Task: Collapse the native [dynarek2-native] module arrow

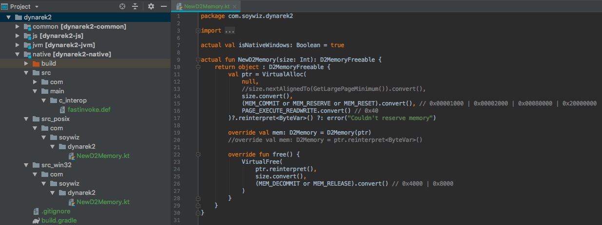Action: [x=18, y=54]
